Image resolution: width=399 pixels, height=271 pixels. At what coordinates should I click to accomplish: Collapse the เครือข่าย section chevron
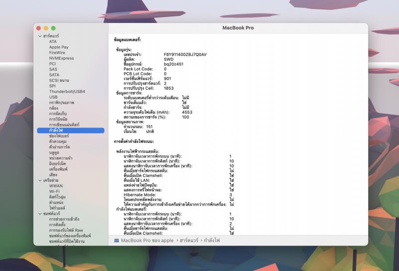(40, 180)
